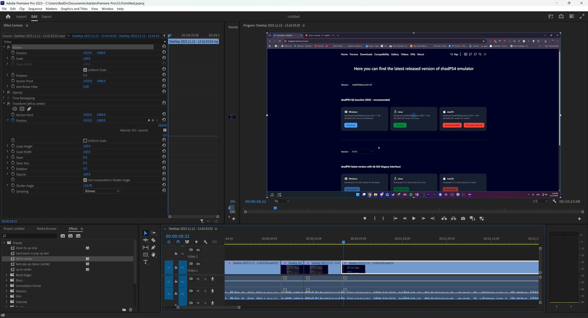Select 'hard zoom in pop up text' preset
This screenshot has height=318, width=588.
pos(32,253)
